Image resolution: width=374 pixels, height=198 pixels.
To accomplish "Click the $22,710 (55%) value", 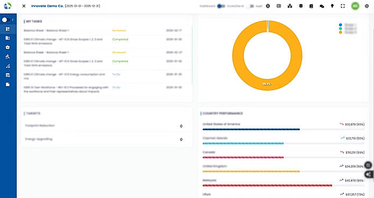I will pos(355,138).
